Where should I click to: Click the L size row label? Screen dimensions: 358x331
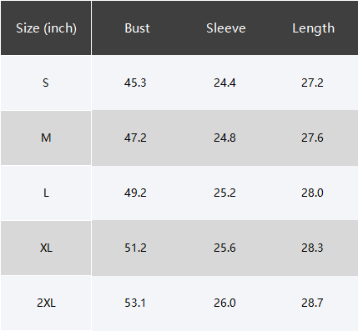46,193
